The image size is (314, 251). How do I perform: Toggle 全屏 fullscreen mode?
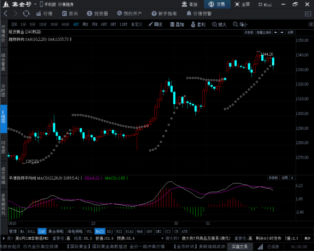[x=242, y=4]
